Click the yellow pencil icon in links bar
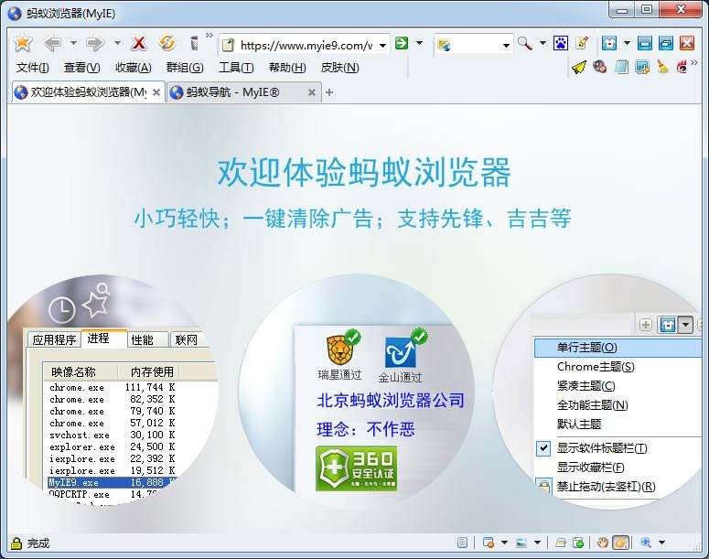The height and width of the screenshot is (559, 709). [x=579, y=67]
